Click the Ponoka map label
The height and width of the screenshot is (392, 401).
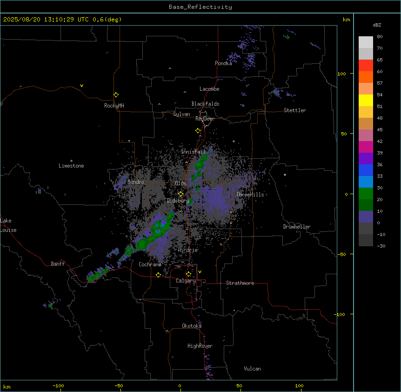click(223, 63)
